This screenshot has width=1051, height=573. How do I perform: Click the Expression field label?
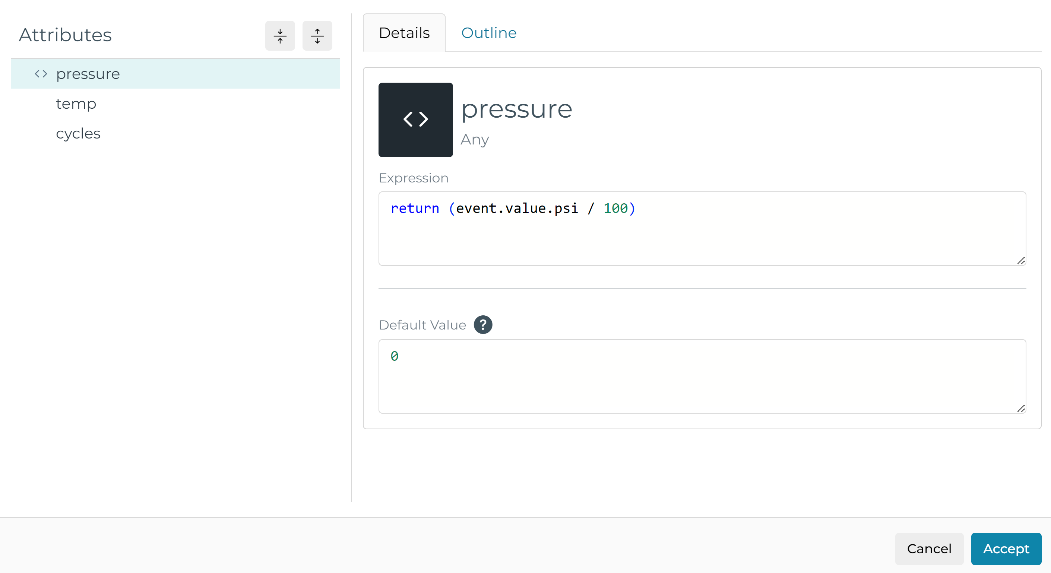coord(413,178)
